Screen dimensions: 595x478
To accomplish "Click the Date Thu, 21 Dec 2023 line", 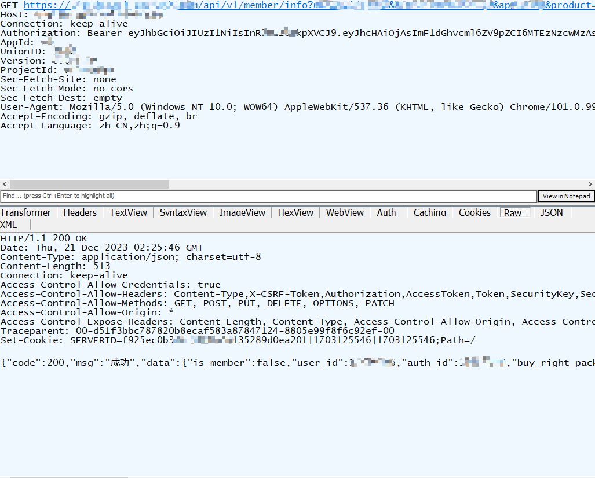I will click(102, 248).
